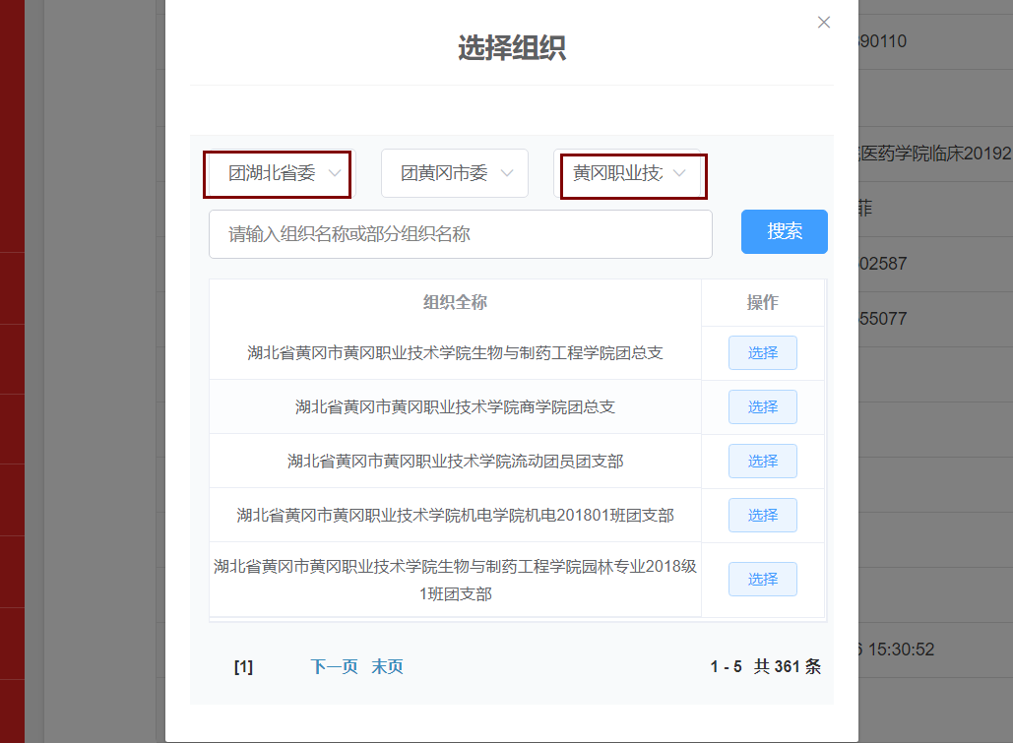1013x743 pixels.
Task: Select 生物与制药工程学院团总支 organization
Action: (762, 352)
